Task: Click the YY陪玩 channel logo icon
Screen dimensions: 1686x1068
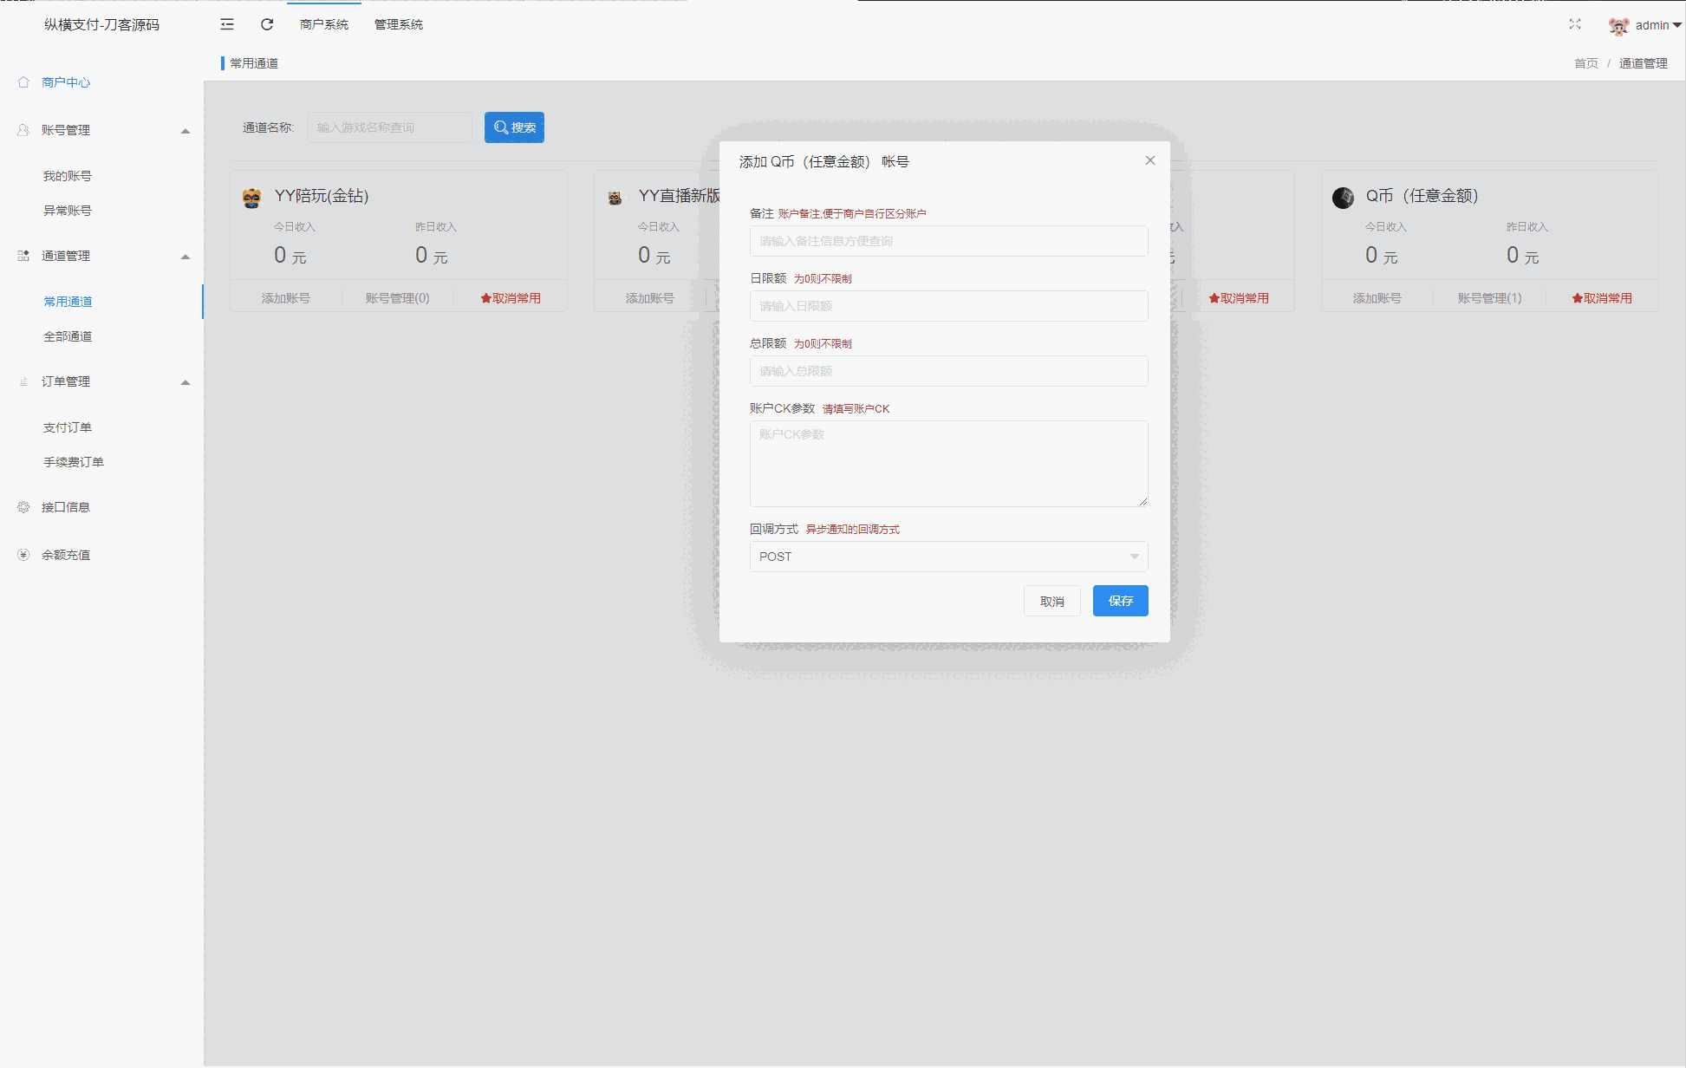Action: pos(251,198)
